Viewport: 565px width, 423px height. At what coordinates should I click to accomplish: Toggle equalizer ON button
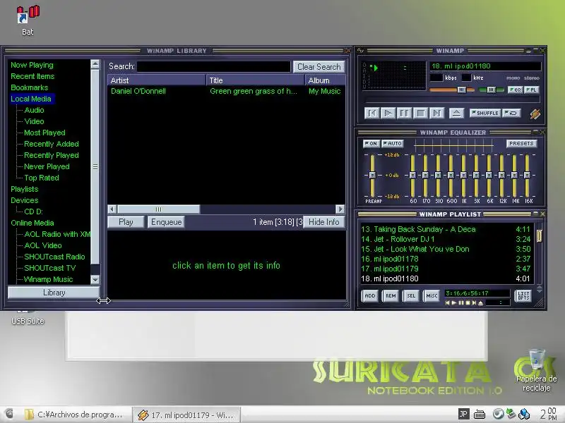(x=371, y=144)
